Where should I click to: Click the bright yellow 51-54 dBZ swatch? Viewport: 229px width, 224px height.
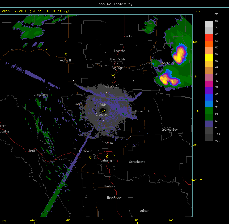(209, 57)
